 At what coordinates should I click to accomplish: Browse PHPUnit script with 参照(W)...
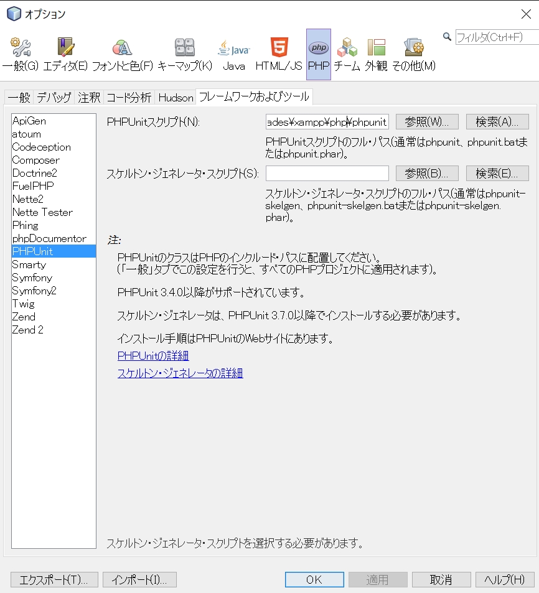427,122
